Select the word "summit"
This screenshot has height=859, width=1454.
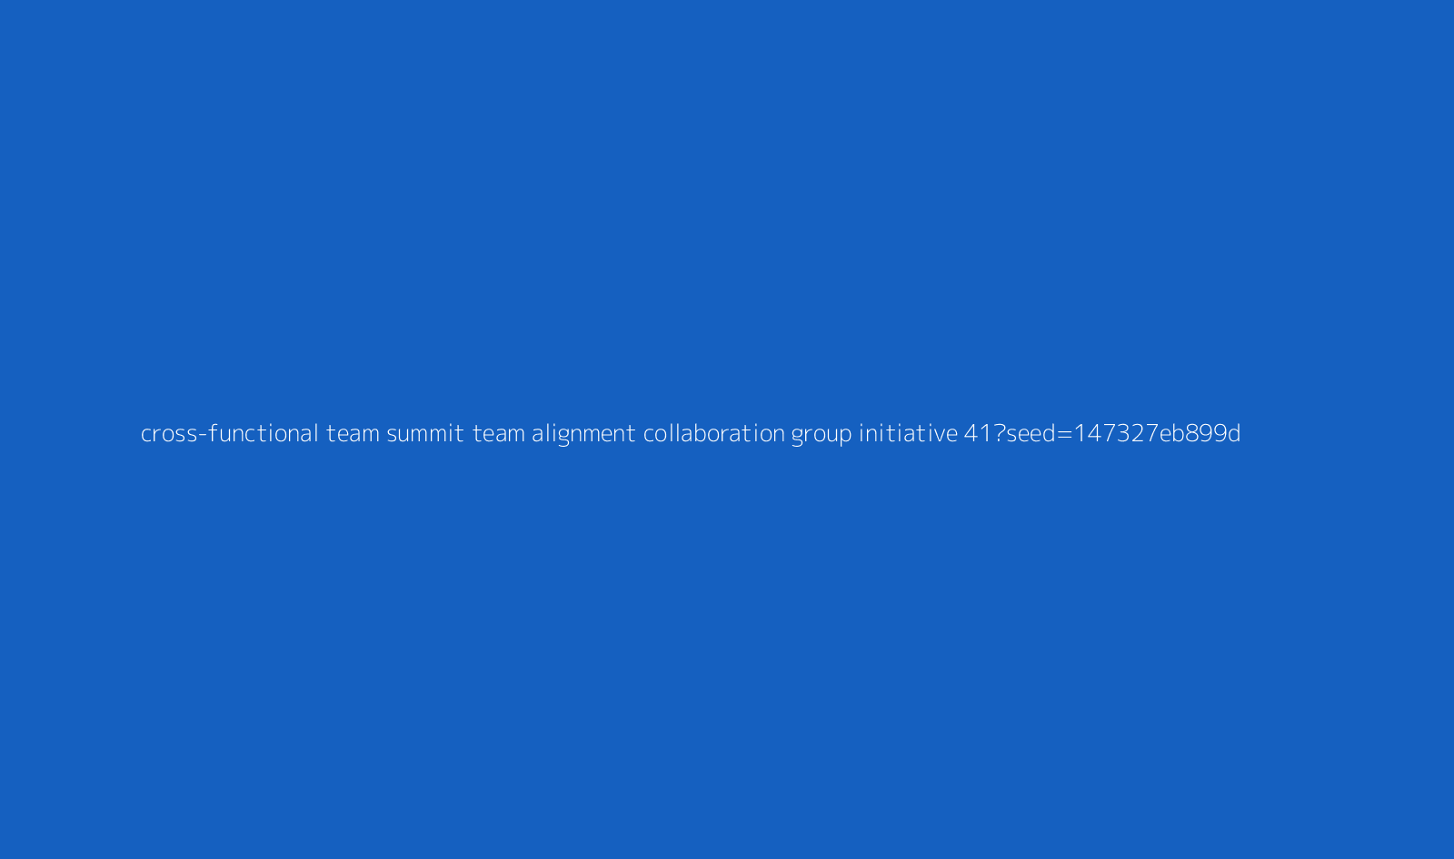click(425, 433)
